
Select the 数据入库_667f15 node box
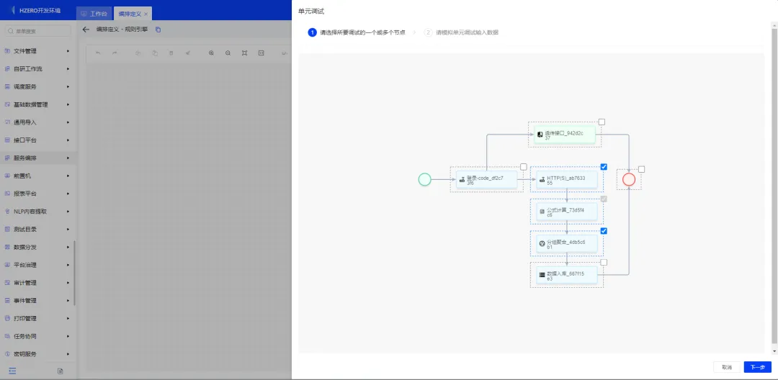(567, 275)
